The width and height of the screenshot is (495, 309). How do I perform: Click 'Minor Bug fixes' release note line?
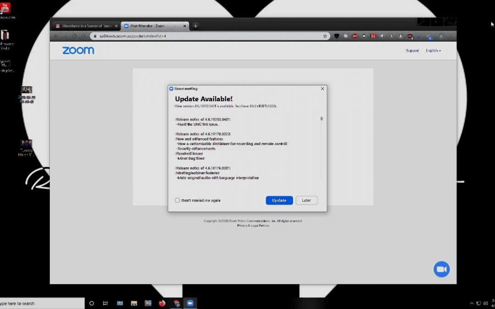(190, 158)
